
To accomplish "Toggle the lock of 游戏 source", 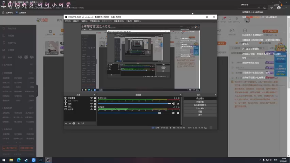I will (95, 106).
